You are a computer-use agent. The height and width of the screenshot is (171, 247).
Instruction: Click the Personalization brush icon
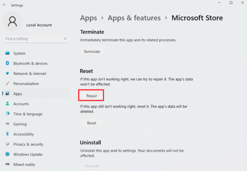pyautogui.click(x=7, y=84)
